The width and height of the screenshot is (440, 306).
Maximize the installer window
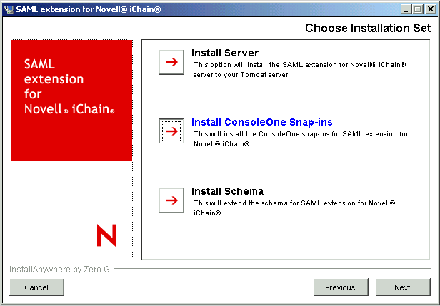[418, 9]
